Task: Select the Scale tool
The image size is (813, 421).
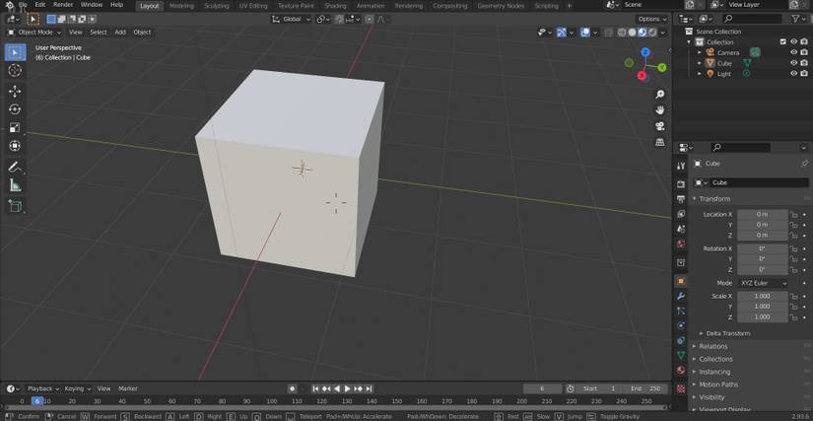Action: point(15,128)
